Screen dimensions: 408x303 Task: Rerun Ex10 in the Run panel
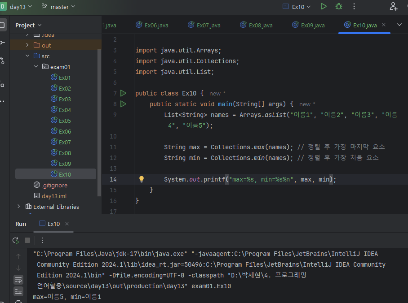(x=16, y=240)
